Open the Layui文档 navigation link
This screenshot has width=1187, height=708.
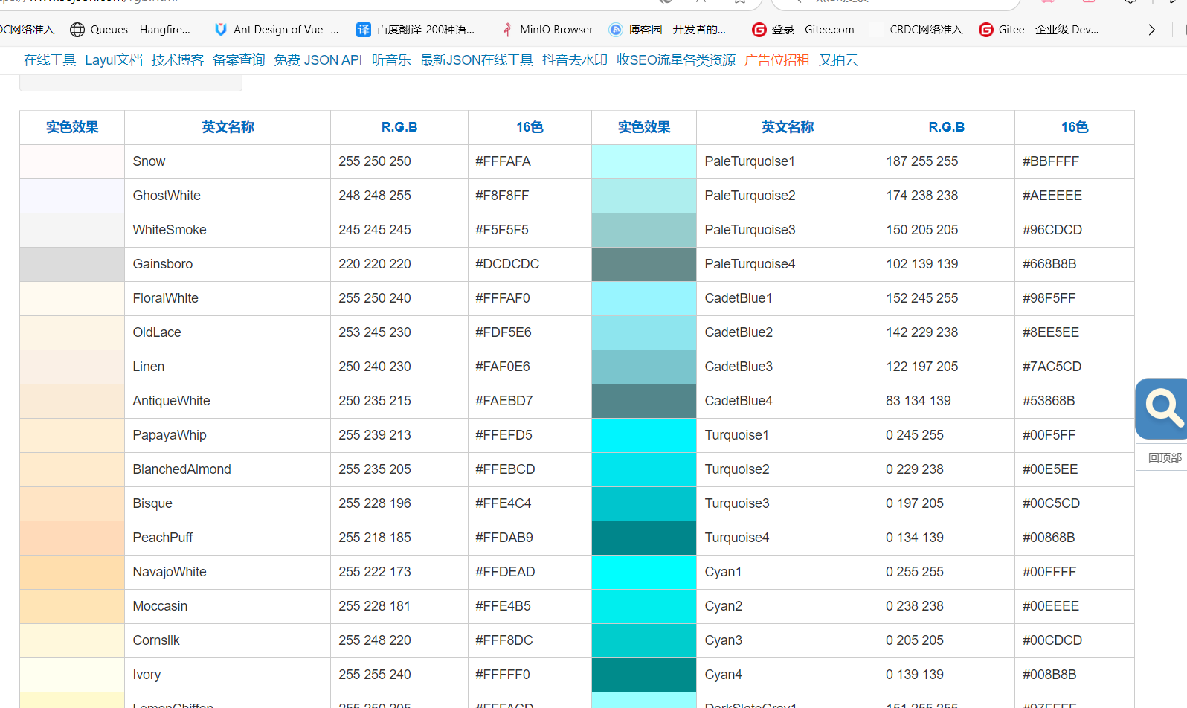pos(114,60)
